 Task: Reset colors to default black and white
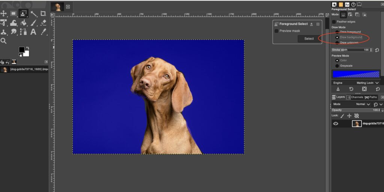click(20, 55)
